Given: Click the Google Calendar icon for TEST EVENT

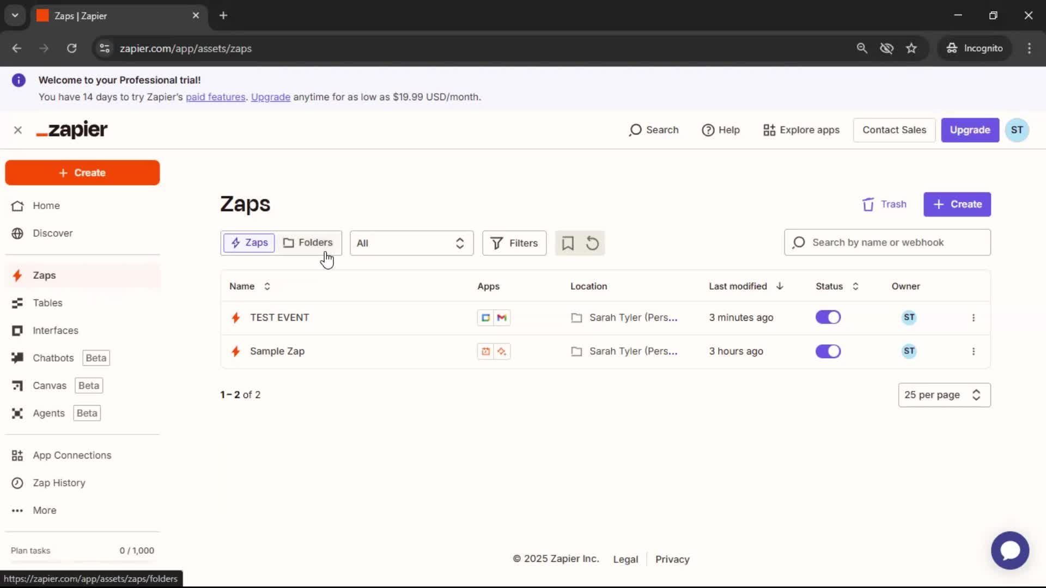Looking at the screenshot, I should coord(485,317).
